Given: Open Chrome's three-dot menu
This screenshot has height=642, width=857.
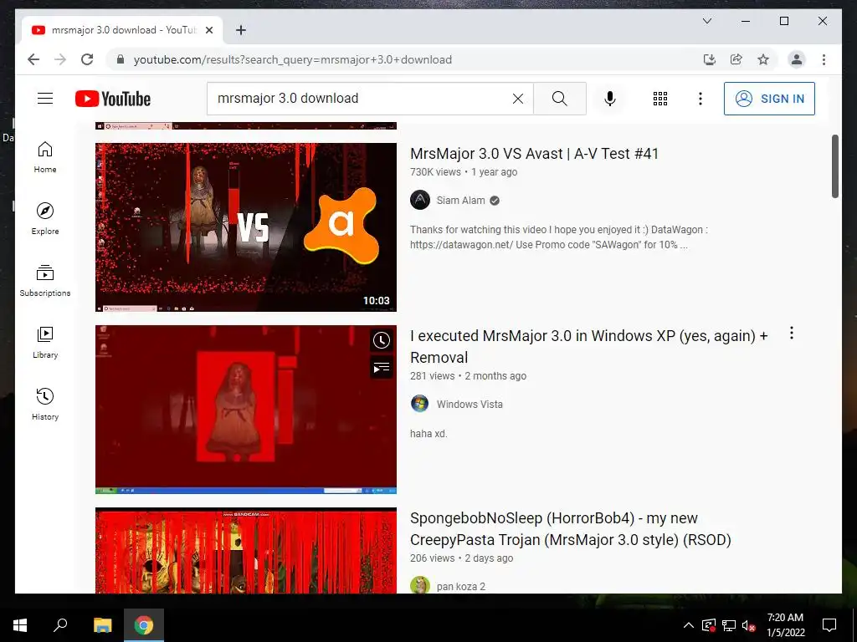Looking at the screenshot, I should click(x=824, y=59).
